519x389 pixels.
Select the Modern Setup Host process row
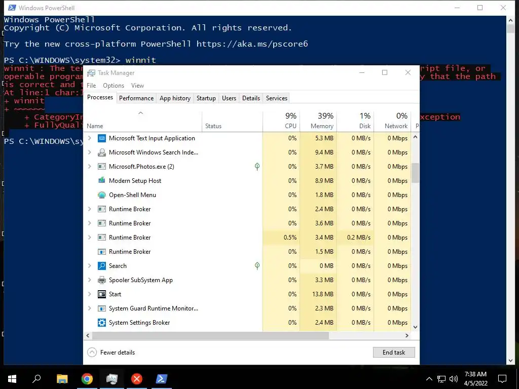pyautogui.click(x=247, y=181)
